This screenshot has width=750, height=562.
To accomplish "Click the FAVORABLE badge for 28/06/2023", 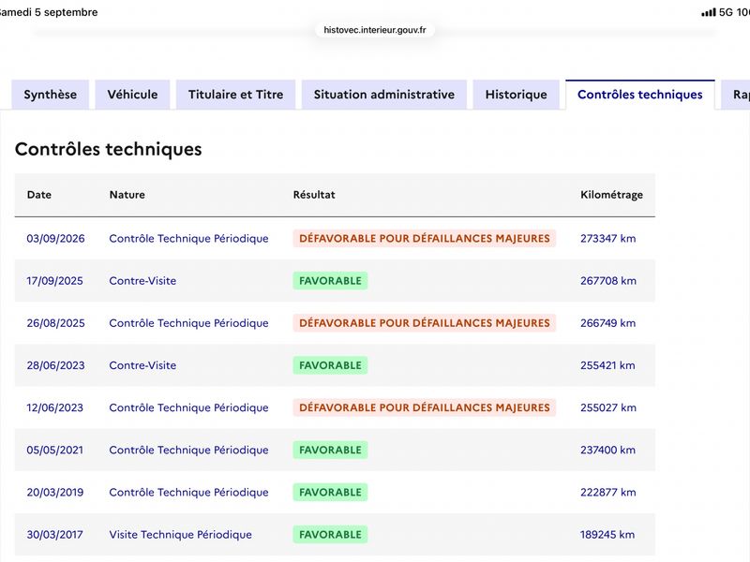I will point(331,365).
